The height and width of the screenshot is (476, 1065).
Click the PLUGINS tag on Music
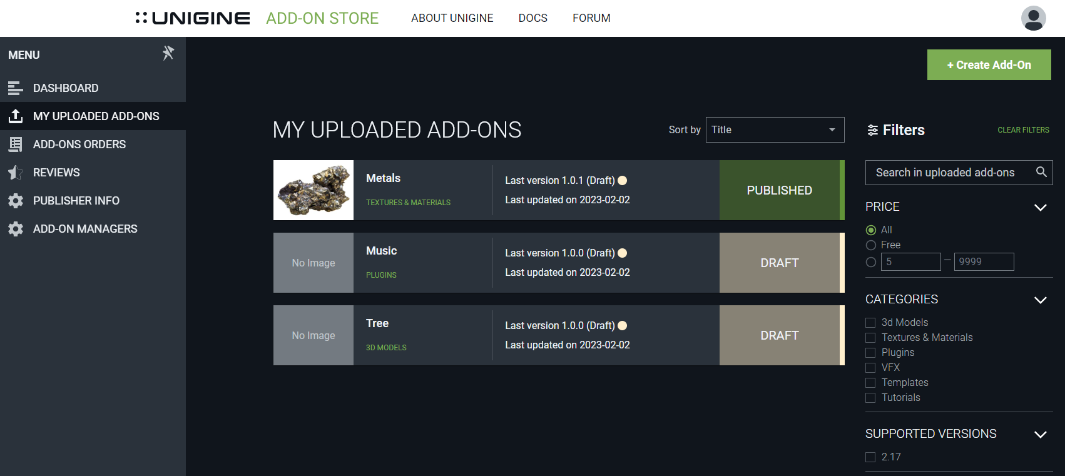[x=381, y=275]
